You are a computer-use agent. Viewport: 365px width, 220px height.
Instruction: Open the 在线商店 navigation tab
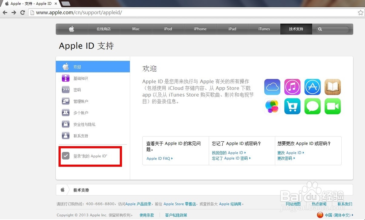[x=104, y=29]
